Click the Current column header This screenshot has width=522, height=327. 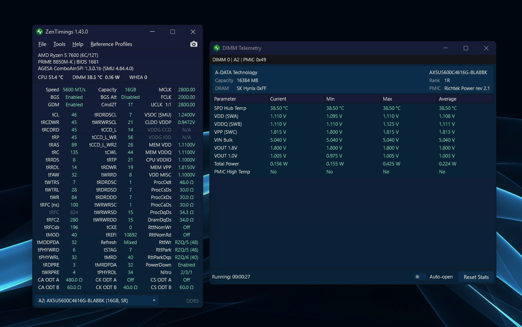pyautogui.click(x=296, y=99)
